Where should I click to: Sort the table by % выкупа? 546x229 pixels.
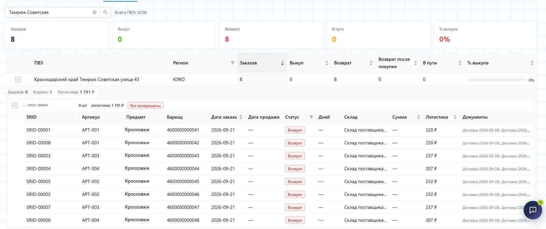tap(532, 63)
